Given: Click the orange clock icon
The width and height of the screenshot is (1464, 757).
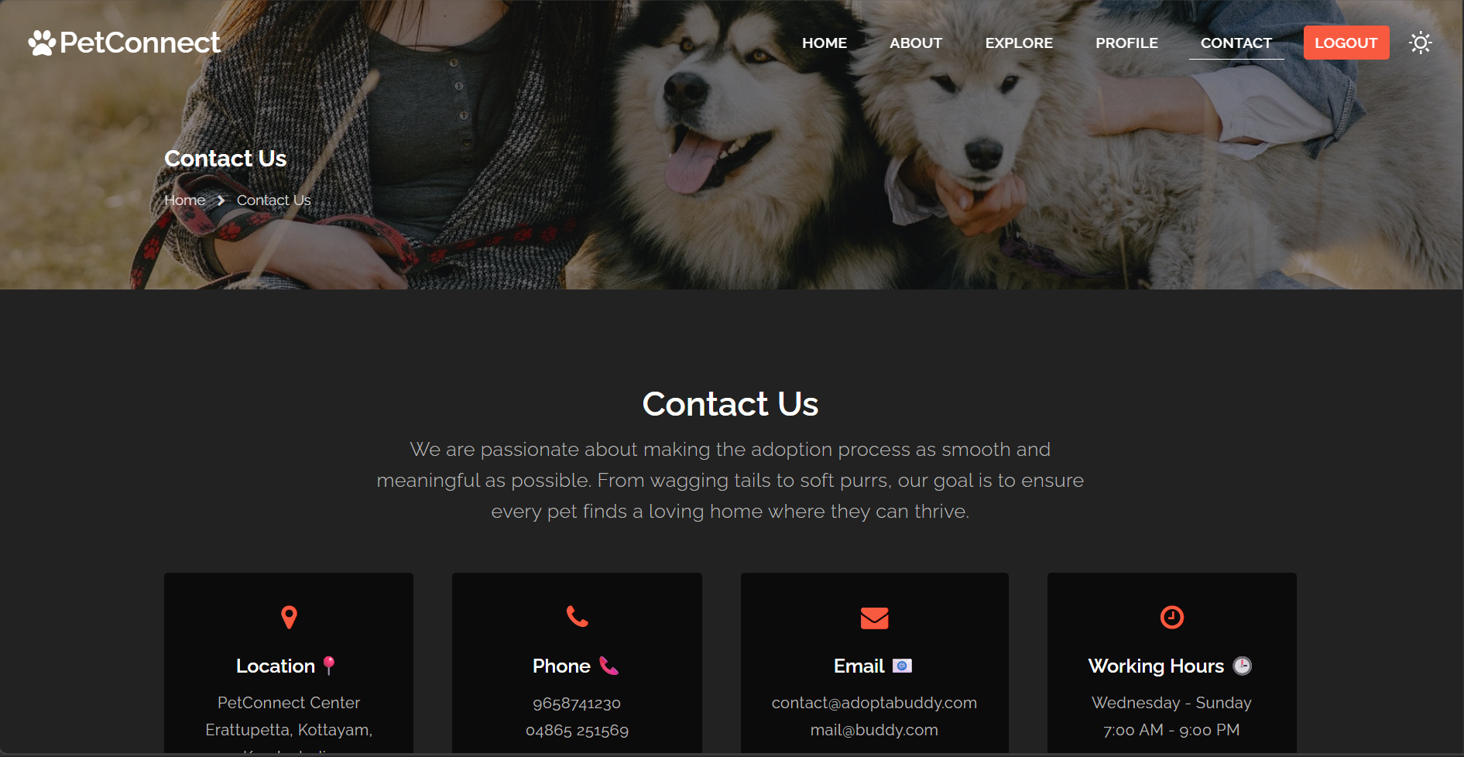Looking at the screenshot, I should 1171,617.
